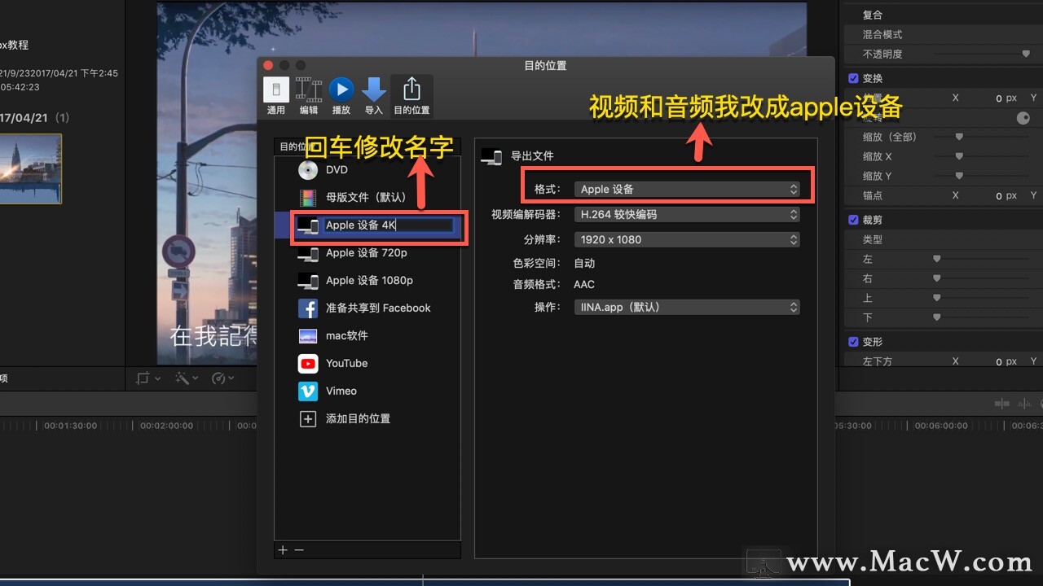This screenshot has width=1043, height=586.
Task: Adjust the 缩放 X slider
Action: [959, 156]
